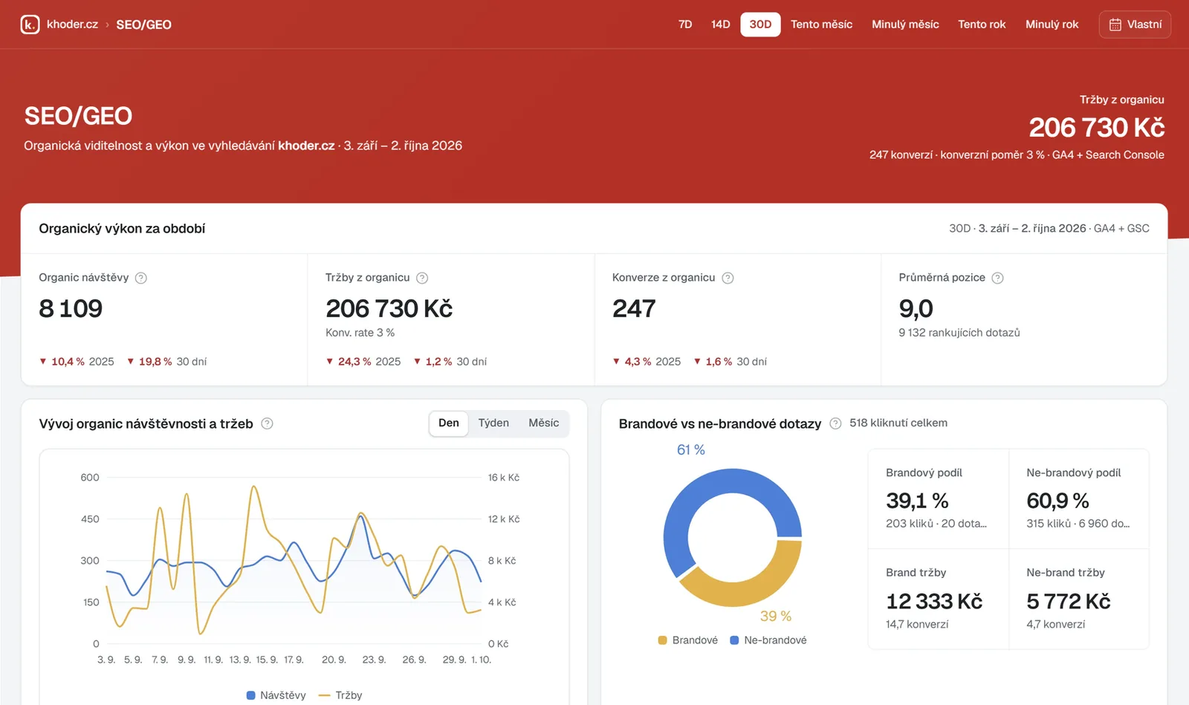Switch range to Tento měsíc
The height and width of the screenshot is (705, 1189).
point(821,25)
